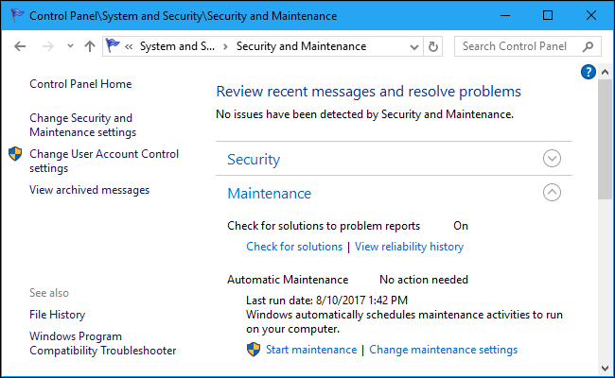
Task: Open the blue Help question mark icon
Action: point(589,72)
